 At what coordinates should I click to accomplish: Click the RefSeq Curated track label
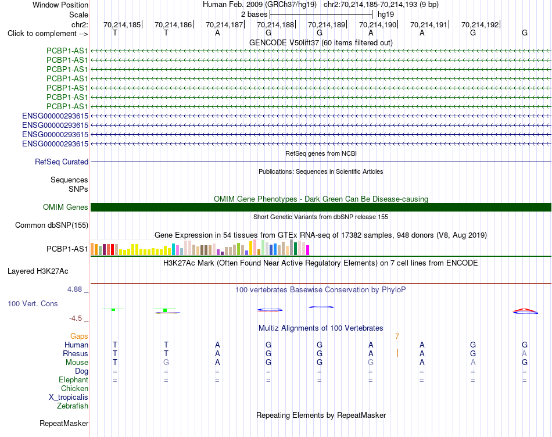point(62,162)
